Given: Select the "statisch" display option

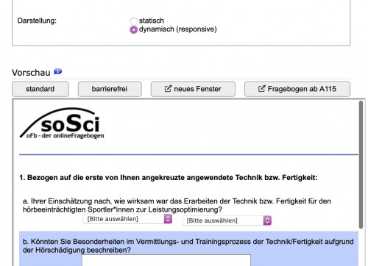Looking at the screenshot, I should tap(133, 21).
